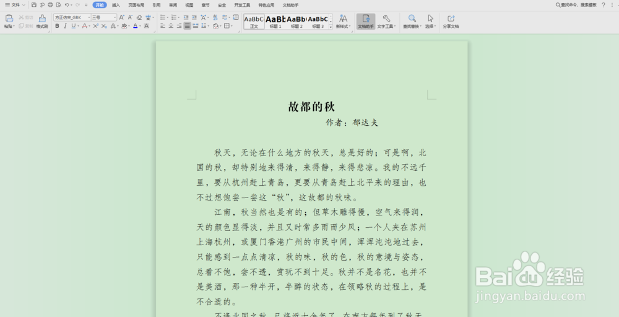The height and width of the screenshot is (317, 619).
Task: Select the Format Painter (格式刷) brush
Action: pyautogui.click(x=42, y=18)
